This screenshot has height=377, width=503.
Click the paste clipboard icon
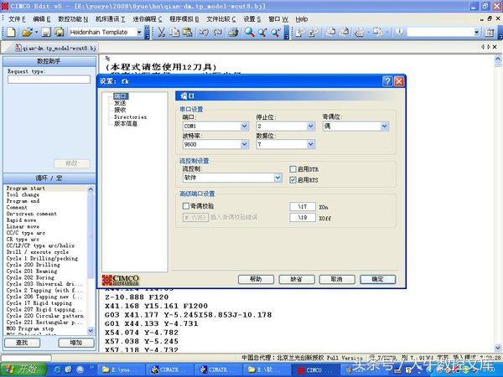[187, 32]
